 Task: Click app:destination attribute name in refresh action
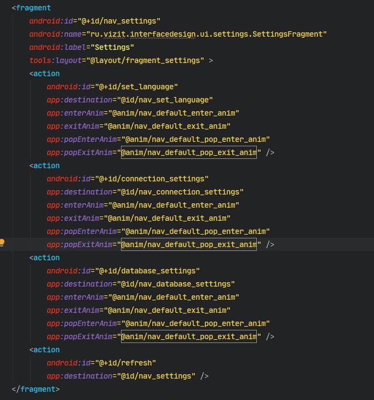[79, 376]
